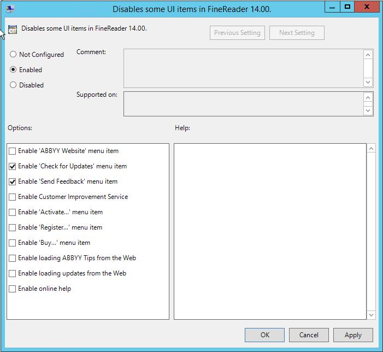Image resolution: width=383 pixels, height=352 pixels.
Task: Click the Comment box scroll up arrow
Action: [x=368, y=55]
